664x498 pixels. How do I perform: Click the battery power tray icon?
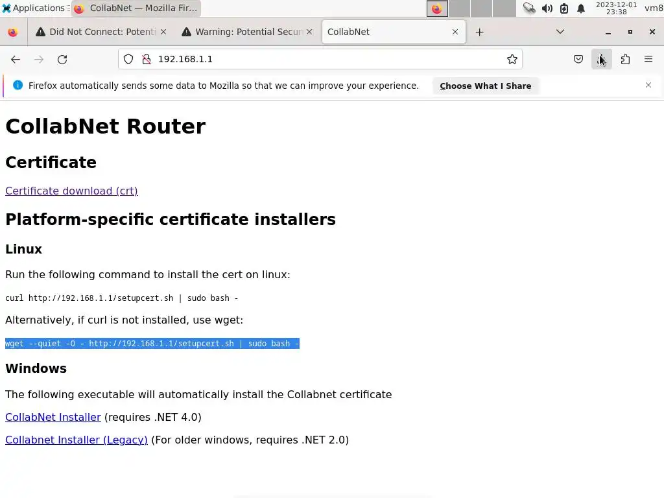564,8
